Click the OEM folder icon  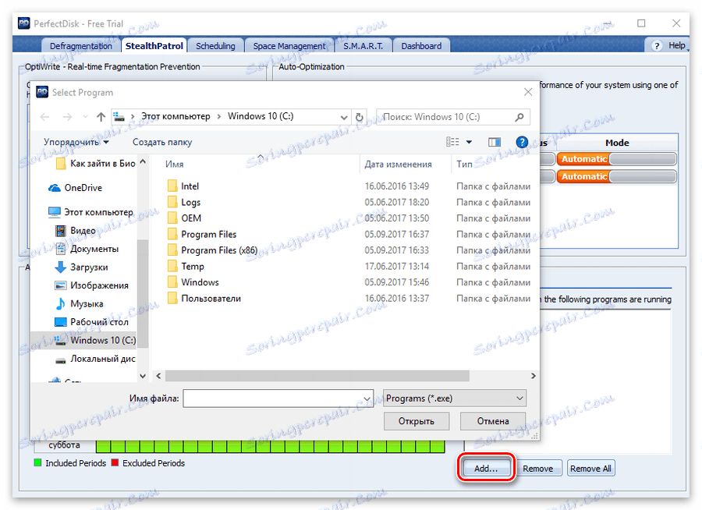coord(172,218)
